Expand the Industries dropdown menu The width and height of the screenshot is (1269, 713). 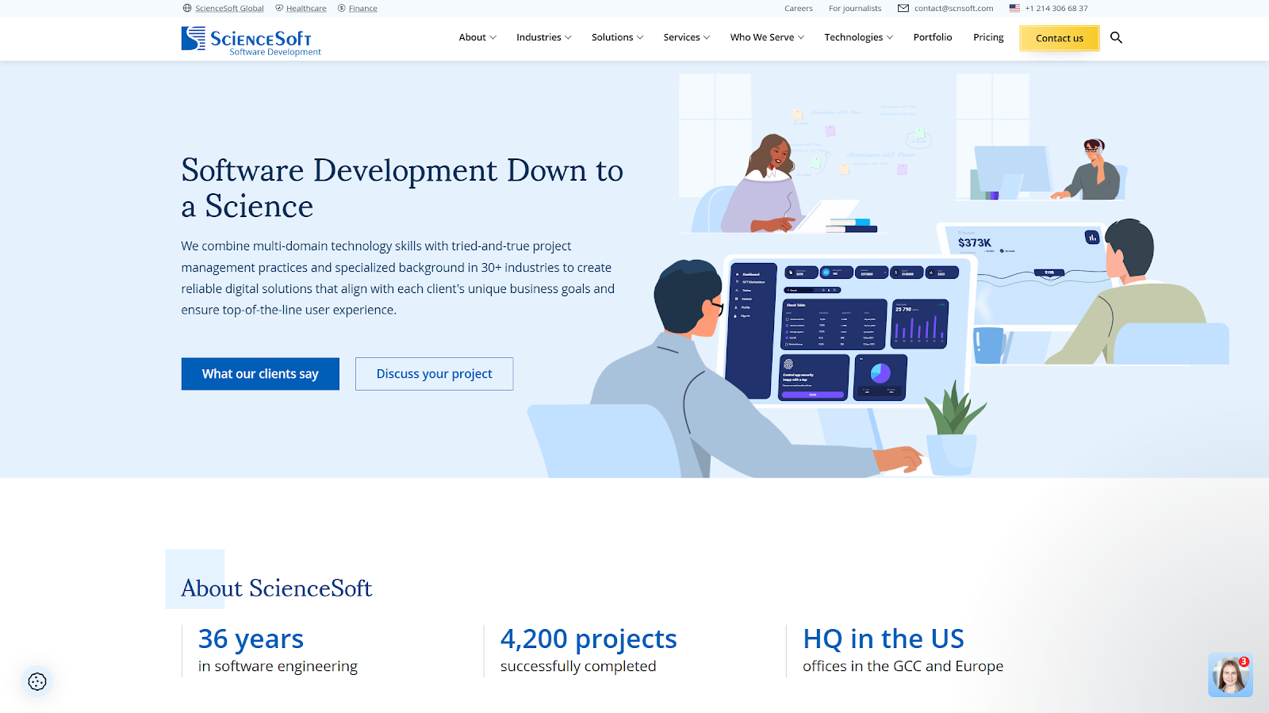pyautogui.click(x=544, y=37)
